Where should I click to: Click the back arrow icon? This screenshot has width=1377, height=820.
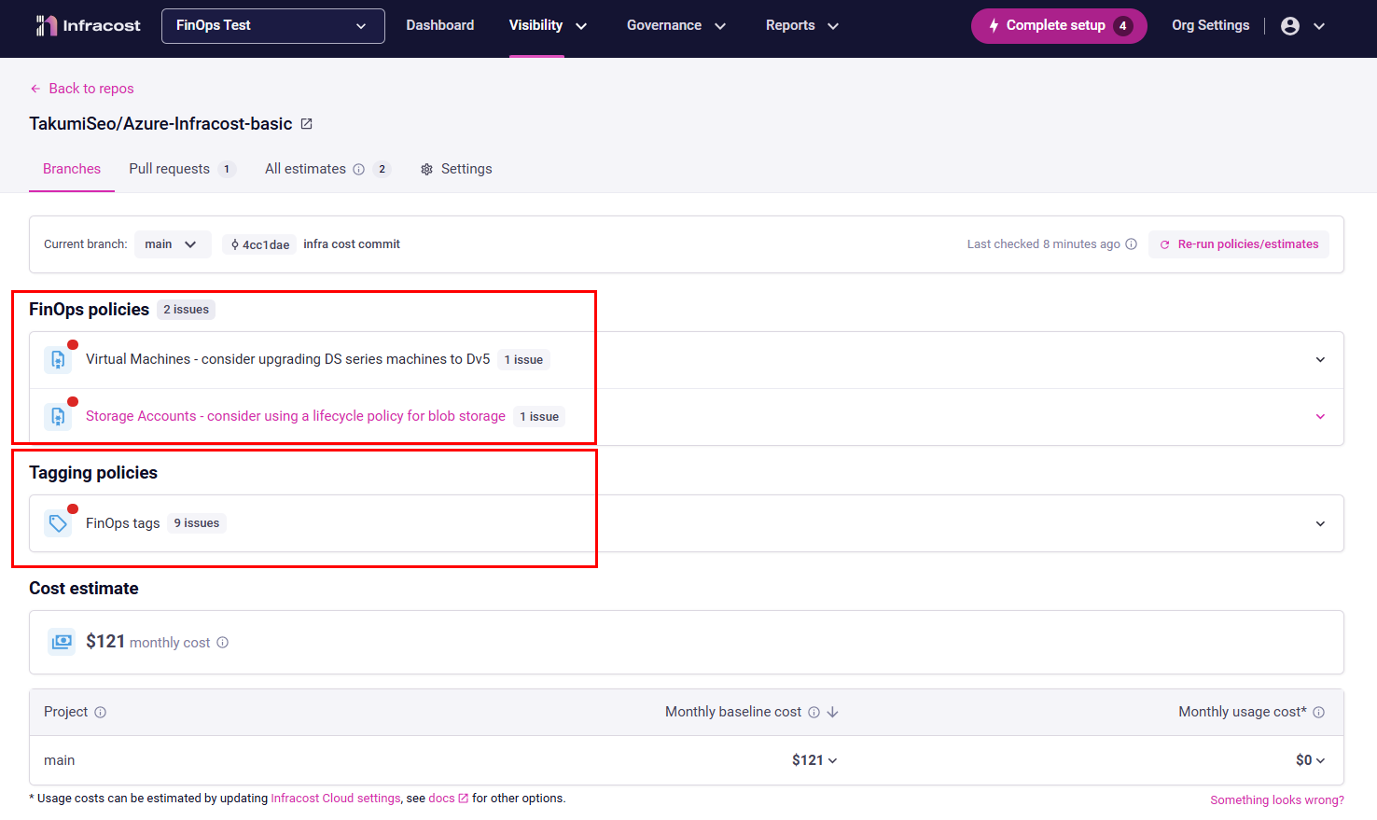point(35,89)
